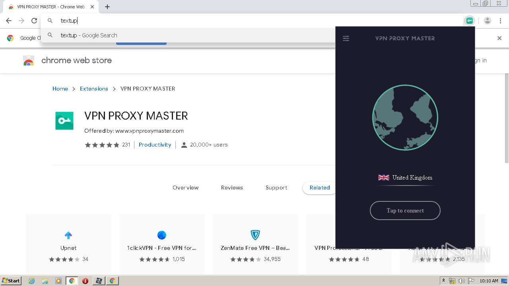Click the 1clickVPN globe icon
509x286 pixels.
(161, 235)
